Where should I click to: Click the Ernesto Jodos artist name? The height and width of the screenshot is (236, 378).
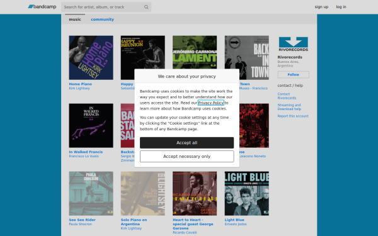coord(236,224)
